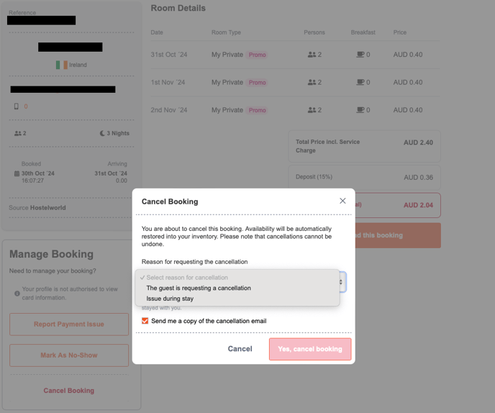Click the reason dropdown stepper arrows
This screenshot has height=413, width=495.
click(341, 282)
